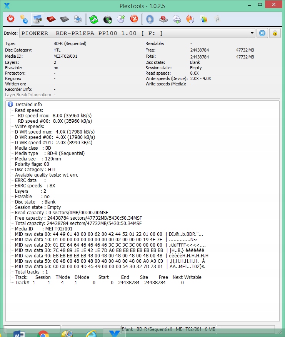
Task: Click the red X cancel icon
Action: pyautogui.click(x=134, y=19)
